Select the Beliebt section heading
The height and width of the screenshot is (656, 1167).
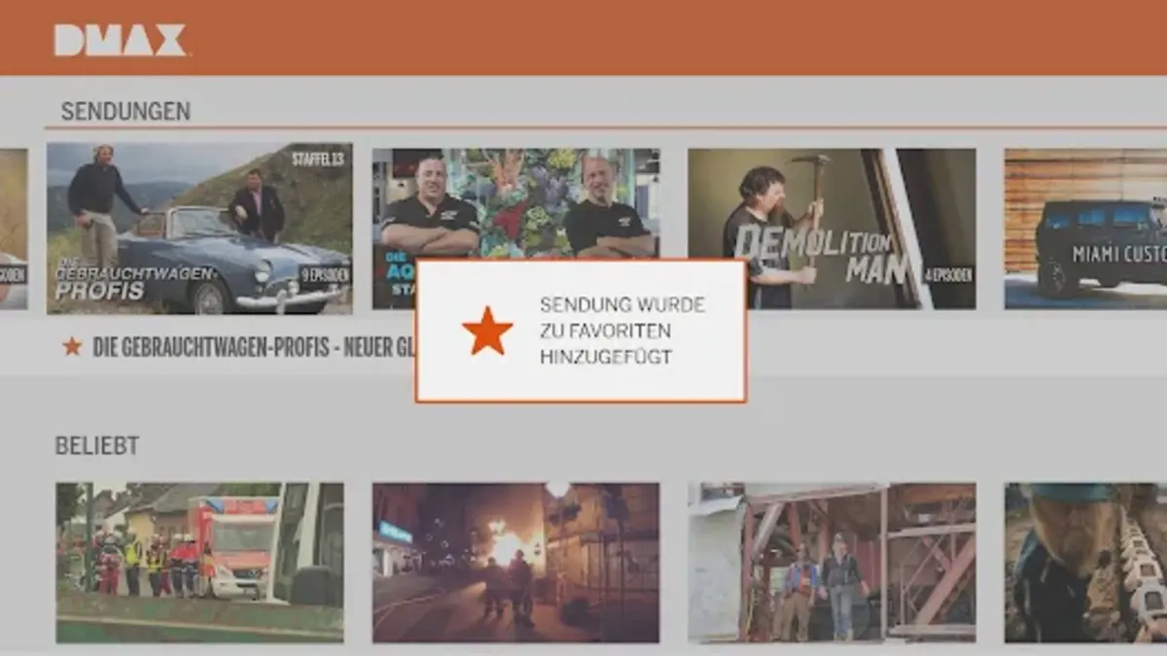(96, 446)
